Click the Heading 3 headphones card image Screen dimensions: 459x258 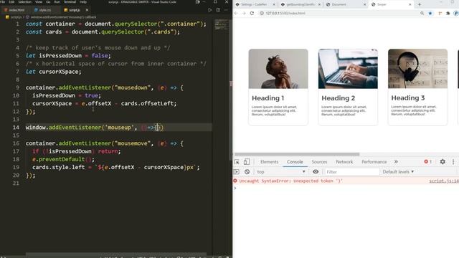[417, 69]
